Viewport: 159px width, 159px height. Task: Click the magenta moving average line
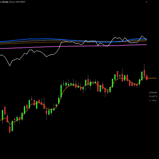pos(73,46)
